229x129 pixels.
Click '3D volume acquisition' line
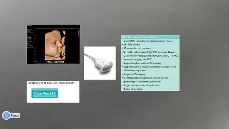135,70
